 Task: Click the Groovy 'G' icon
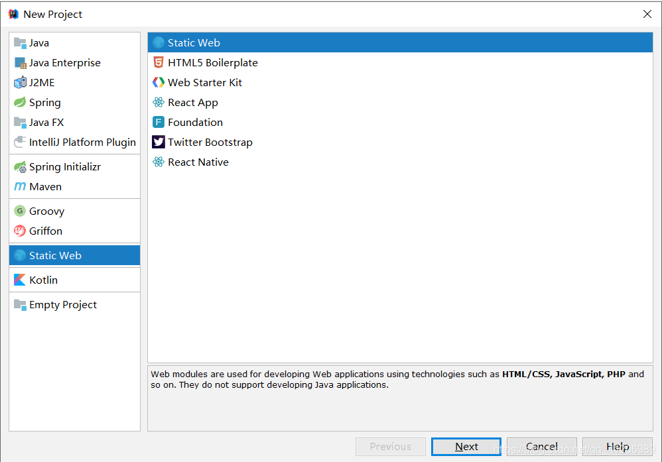(x=20, y=211)
